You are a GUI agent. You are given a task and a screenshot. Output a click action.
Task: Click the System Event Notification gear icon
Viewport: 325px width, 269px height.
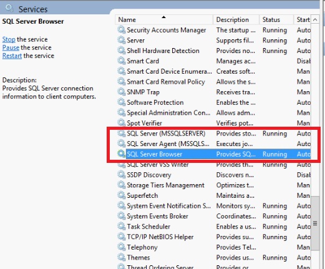(x=122, y=205)
